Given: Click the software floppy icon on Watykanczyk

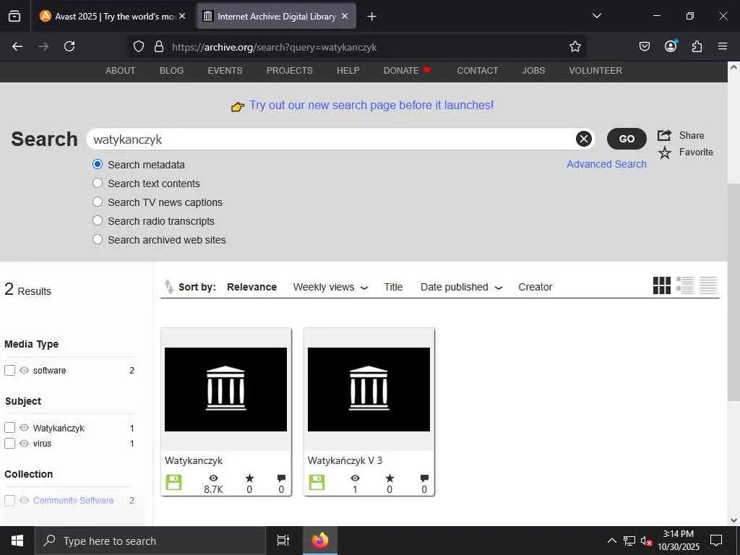Looking at the screenshot, I should pos(173,482).
